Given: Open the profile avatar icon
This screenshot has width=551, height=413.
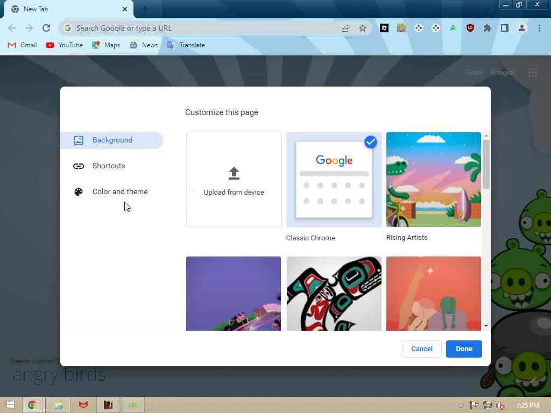Looking at the screenshot, I should 522,28.
